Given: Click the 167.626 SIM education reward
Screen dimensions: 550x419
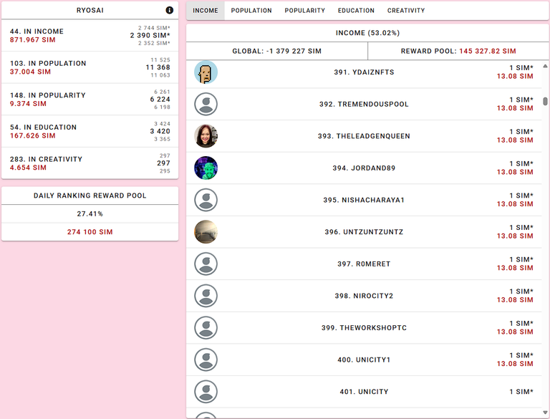Looking at the screenshot, I should point(33,135).
